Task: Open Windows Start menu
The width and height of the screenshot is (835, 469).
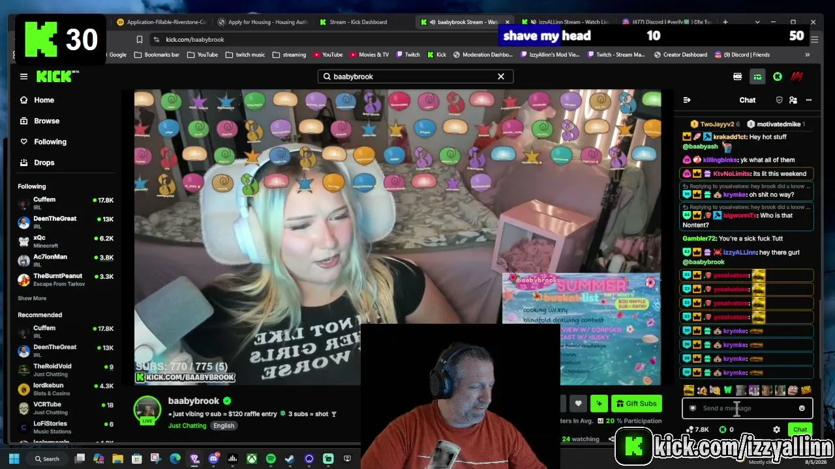Action: [x=14, y=459]
